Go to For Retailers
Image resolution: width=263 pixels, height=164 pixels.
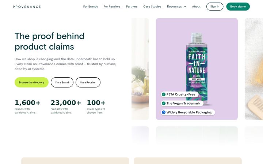pos(112,7)
